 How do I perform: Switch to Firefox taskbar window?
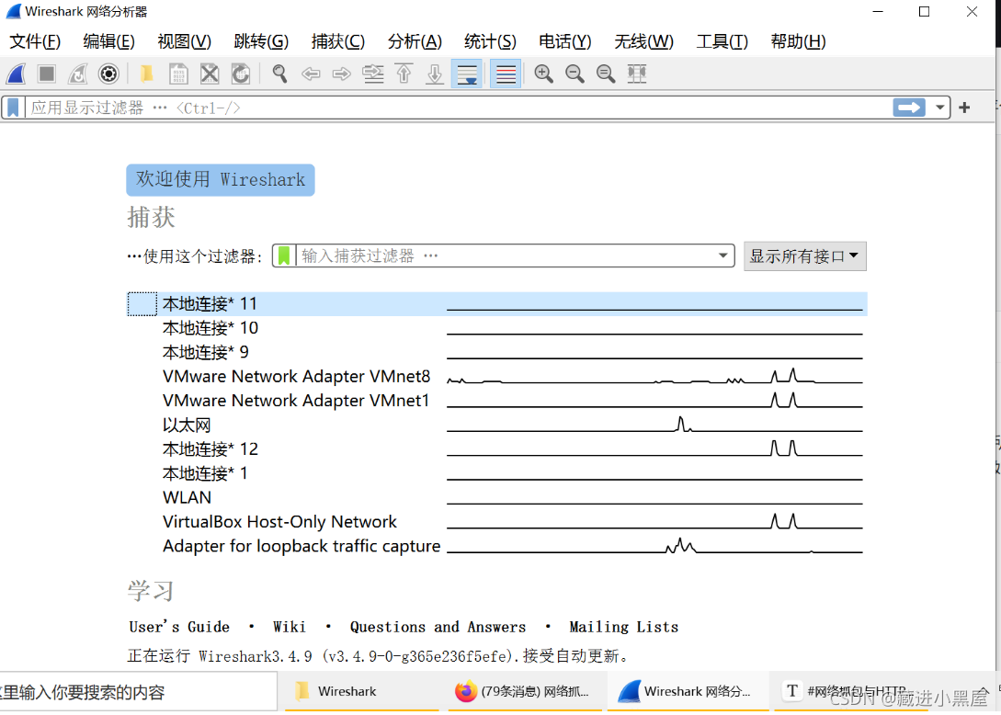(x=525, y=691)
